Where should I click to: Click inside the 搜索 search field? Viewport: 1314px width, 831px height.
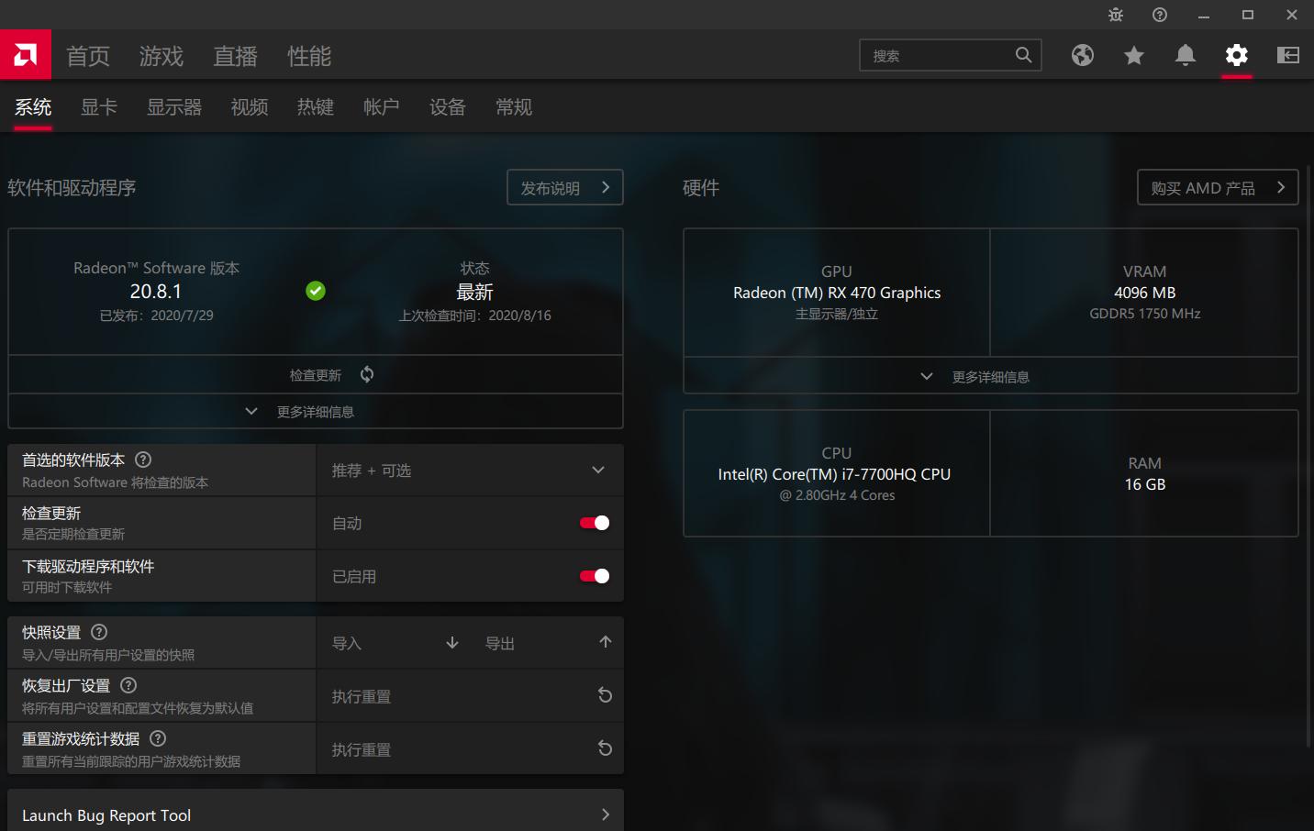pyautogui.click(x=945, y=55)
